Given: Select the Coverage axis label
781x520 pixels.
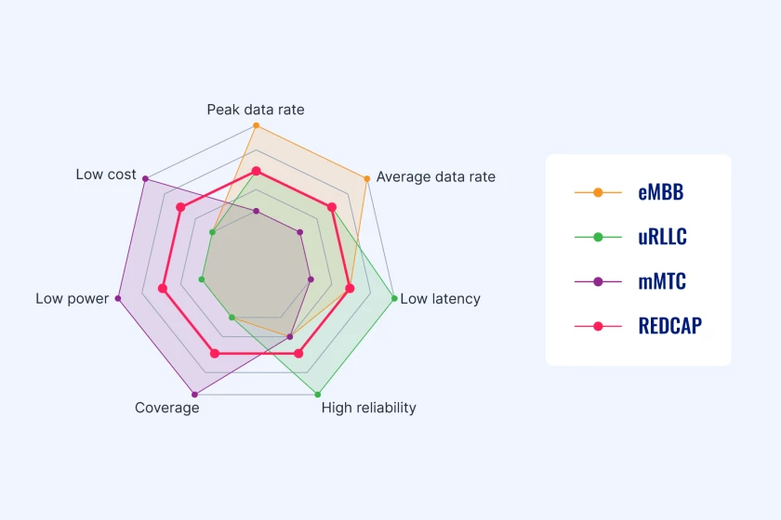Looking at the screenshot, I should (166, 408).
